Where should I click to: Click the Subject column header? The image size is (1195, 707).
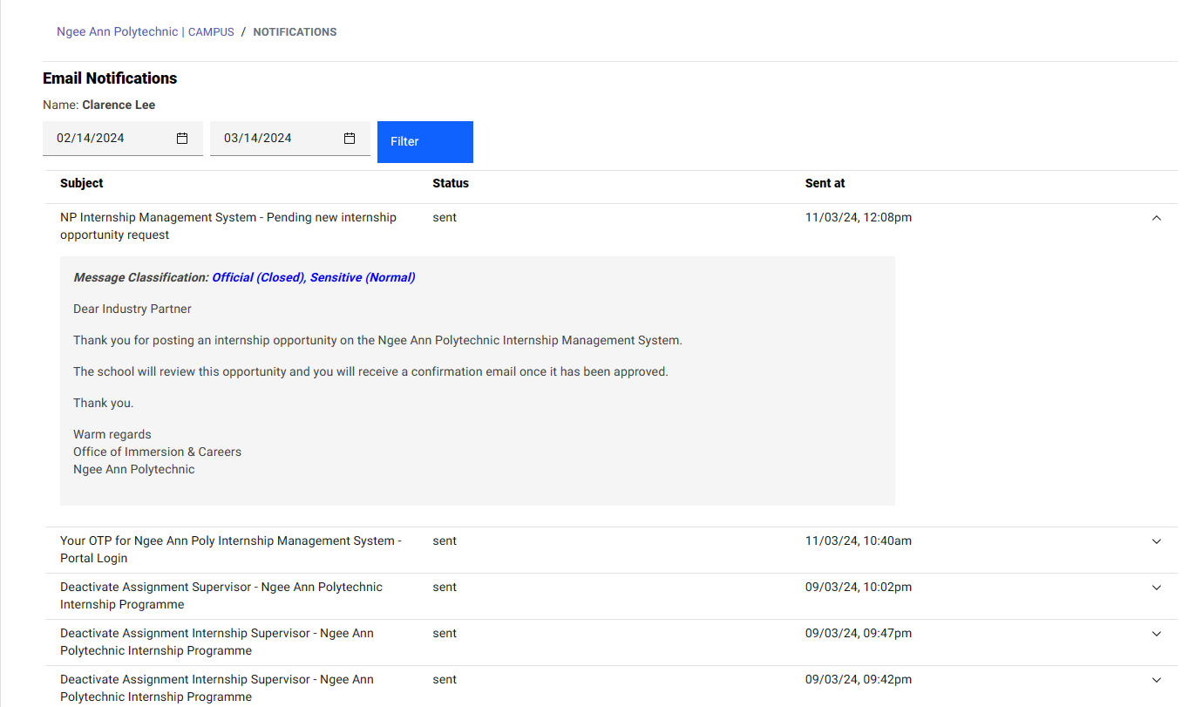82,184
